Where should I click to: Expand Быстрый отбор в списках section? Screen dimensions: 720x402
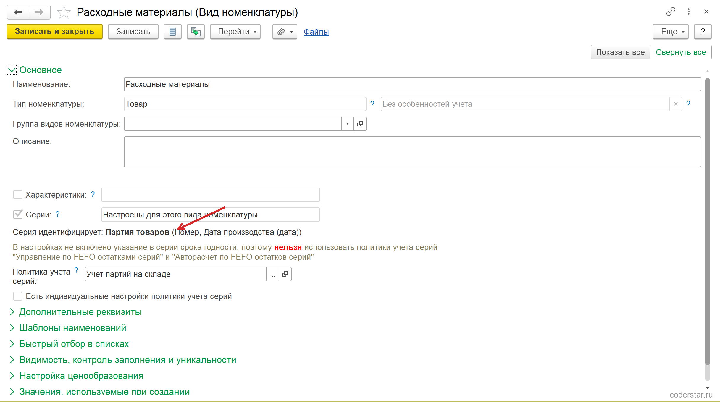click(x=74, y=344)
